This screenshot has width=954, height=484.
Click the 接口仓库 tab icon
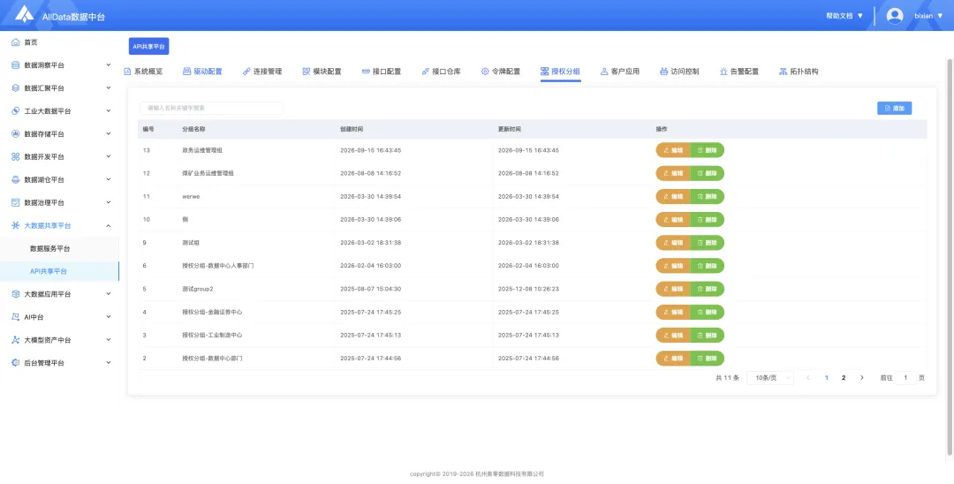[x=425, y=72]
